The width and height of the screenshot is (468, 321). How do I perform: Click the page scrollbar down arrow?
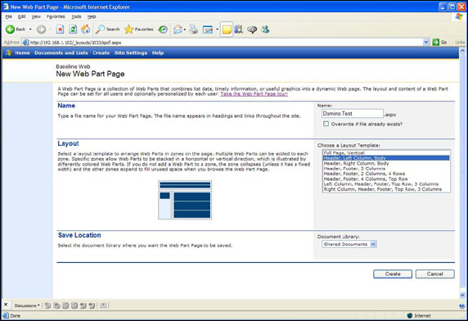(x=462, y=295)
